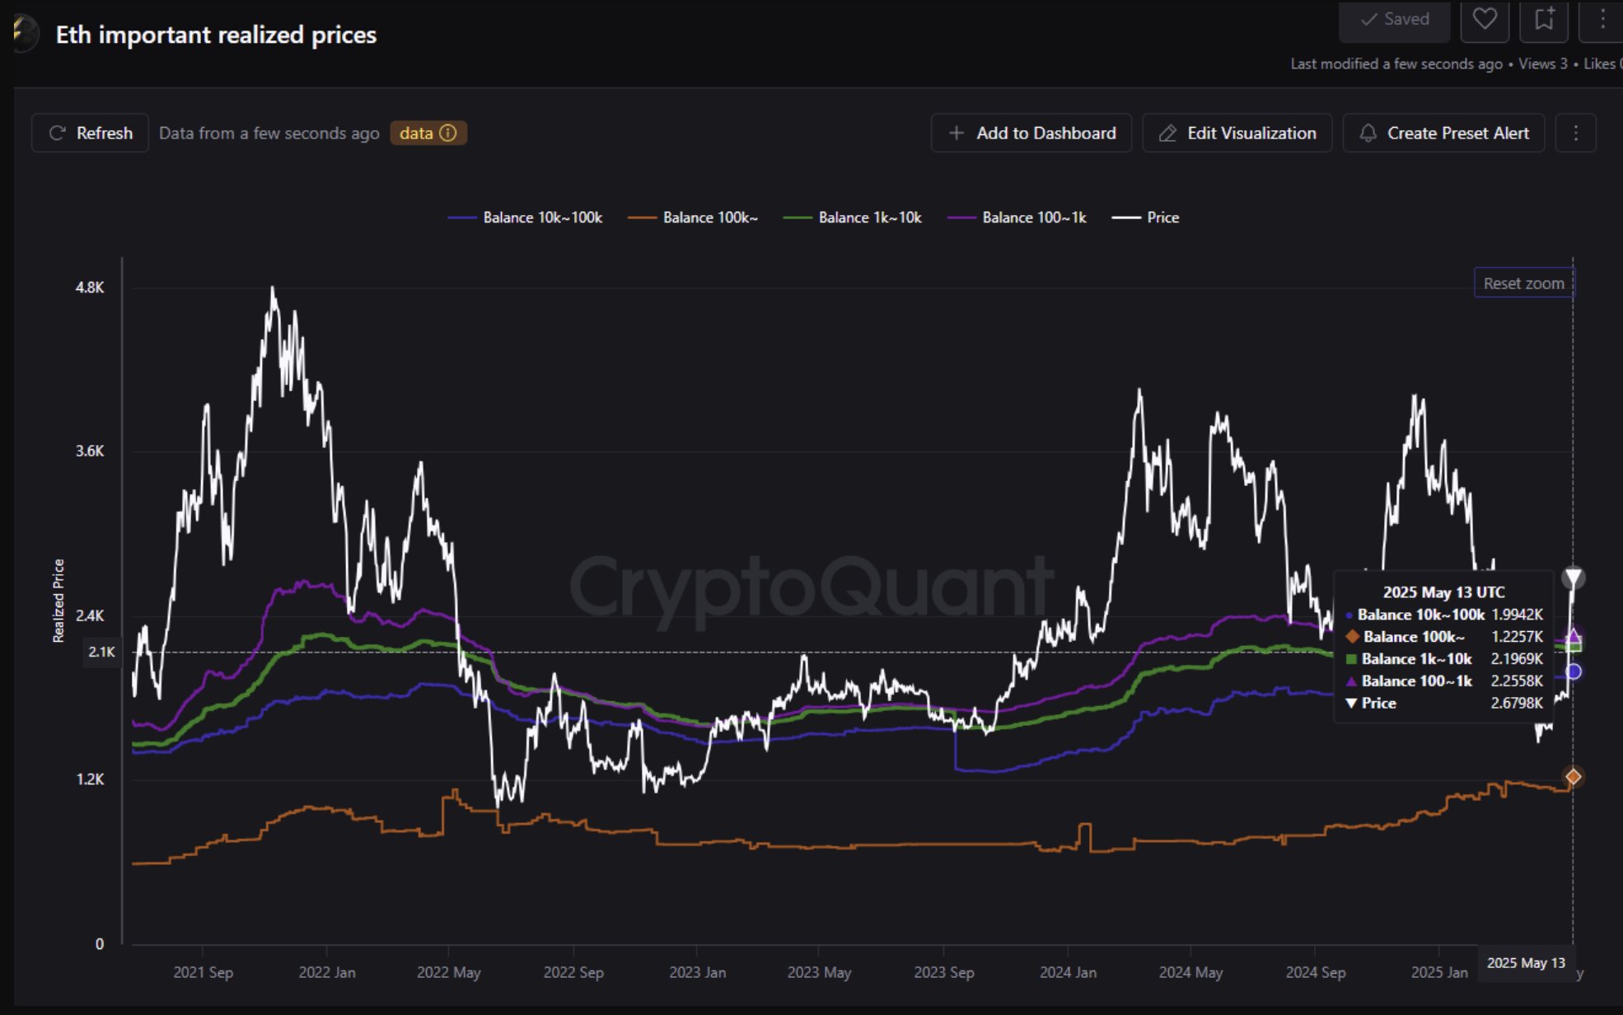Click the heart icon to like this chart
This screenshot has height=1015, width=1623.
[x=1484, y=20]
